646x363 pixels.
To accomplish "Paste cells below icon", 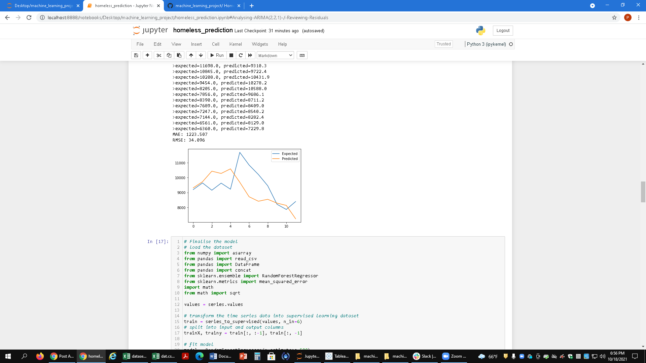I will click(179, 55).
